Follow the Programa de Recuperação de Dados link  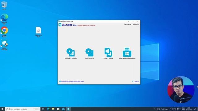click(x=72, y=81)
